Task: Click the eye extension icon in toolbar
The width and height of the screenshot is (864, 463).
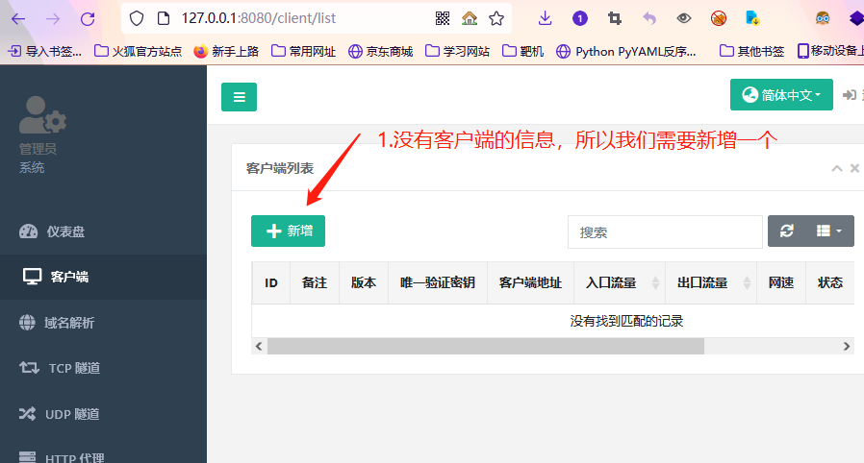Action: [x=684, y=18]
